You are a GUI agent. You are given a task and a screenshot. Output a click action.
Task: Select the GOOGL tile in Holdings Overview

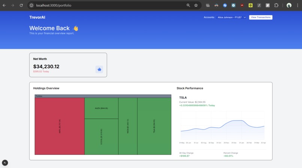click(101, 137)
